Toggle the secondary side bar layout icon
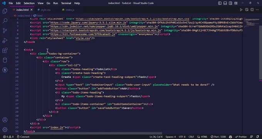Image resolution: width=262 pixels, height=139 pixels. 230,3
